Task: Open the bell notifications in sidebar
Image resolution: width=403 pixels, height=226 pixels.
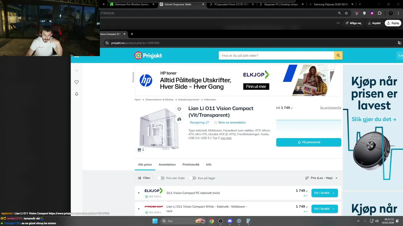Action: 77,94
